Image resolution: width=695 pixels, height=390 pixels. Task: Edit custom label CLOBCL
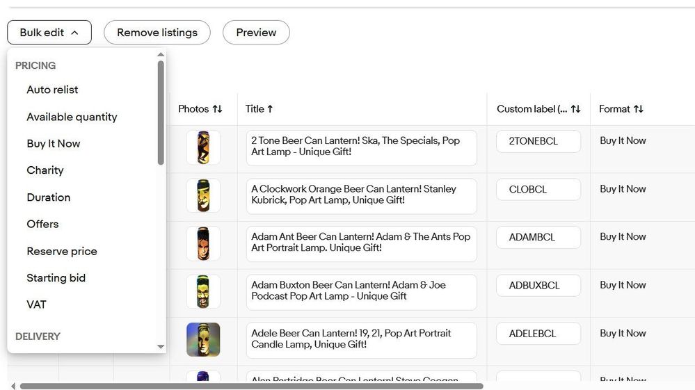click(538, 190)
